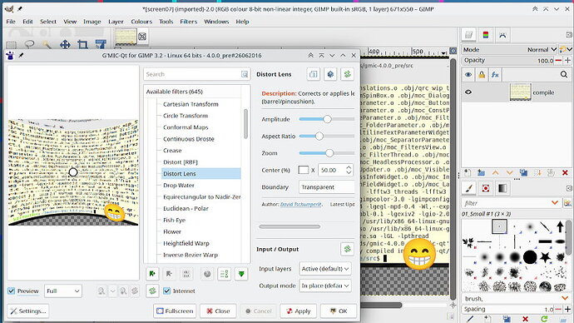The height and width of the screenshot is (323, 574).
Task: Open the Layers tab icon in GIMP dock
Action: 468,35
